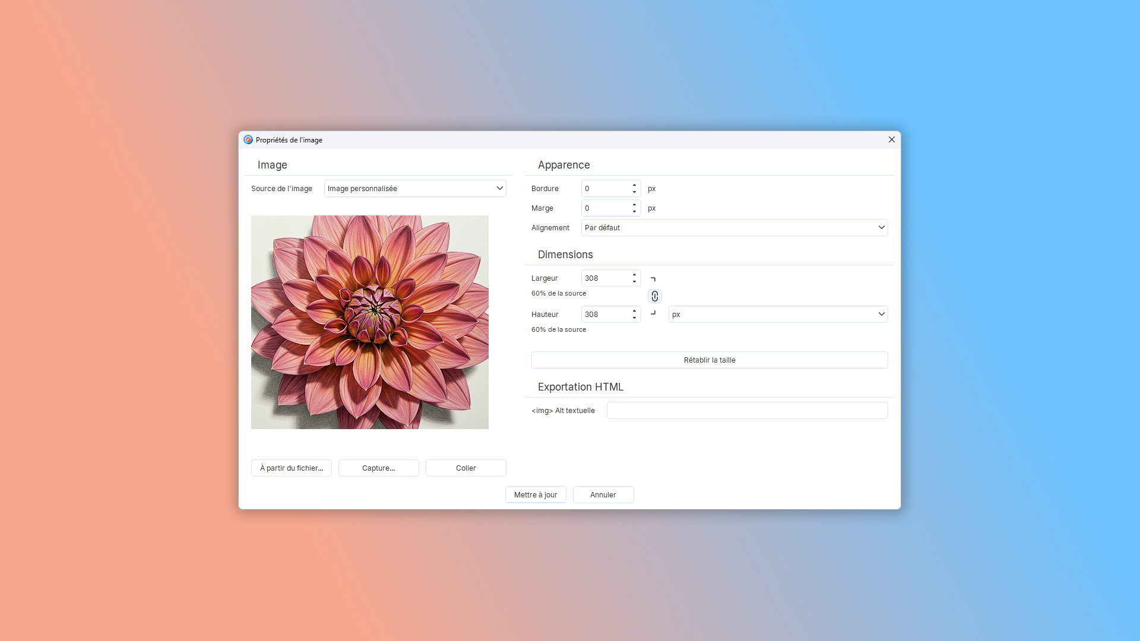Decrease the Marge value with down arrow
The height and width of the screenshot is (641, 1140).
(x=634, y=211)
